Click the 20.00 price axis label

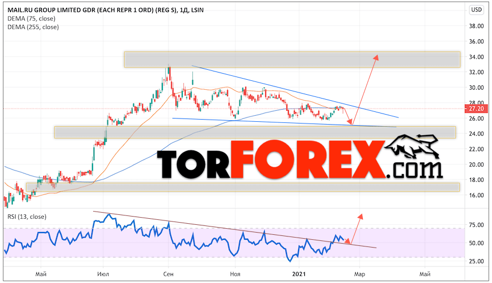coord(476,164)
